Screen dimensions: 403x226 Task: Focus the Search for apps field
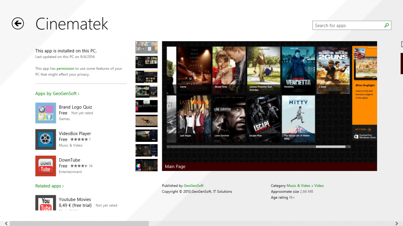pos(352,25)
